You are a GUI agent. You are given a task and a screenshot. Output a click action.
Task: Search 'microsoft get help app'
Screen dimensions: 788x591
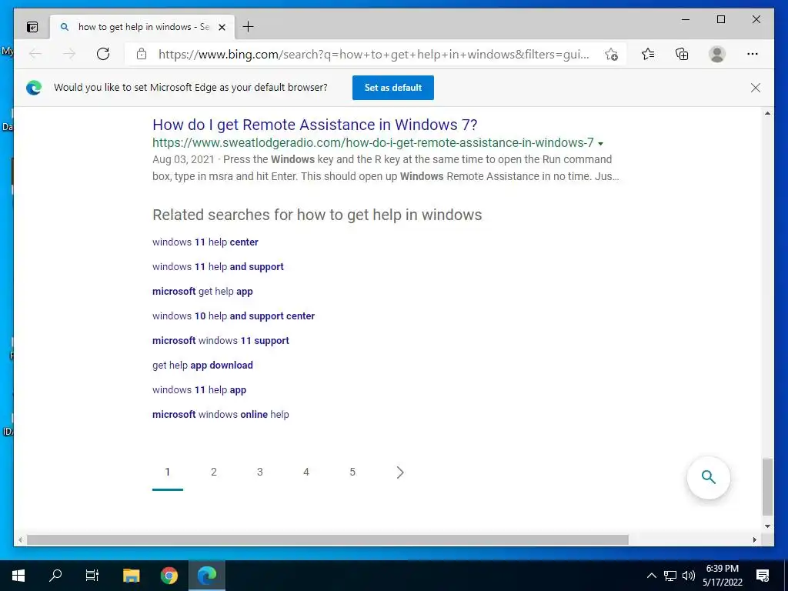202,292
